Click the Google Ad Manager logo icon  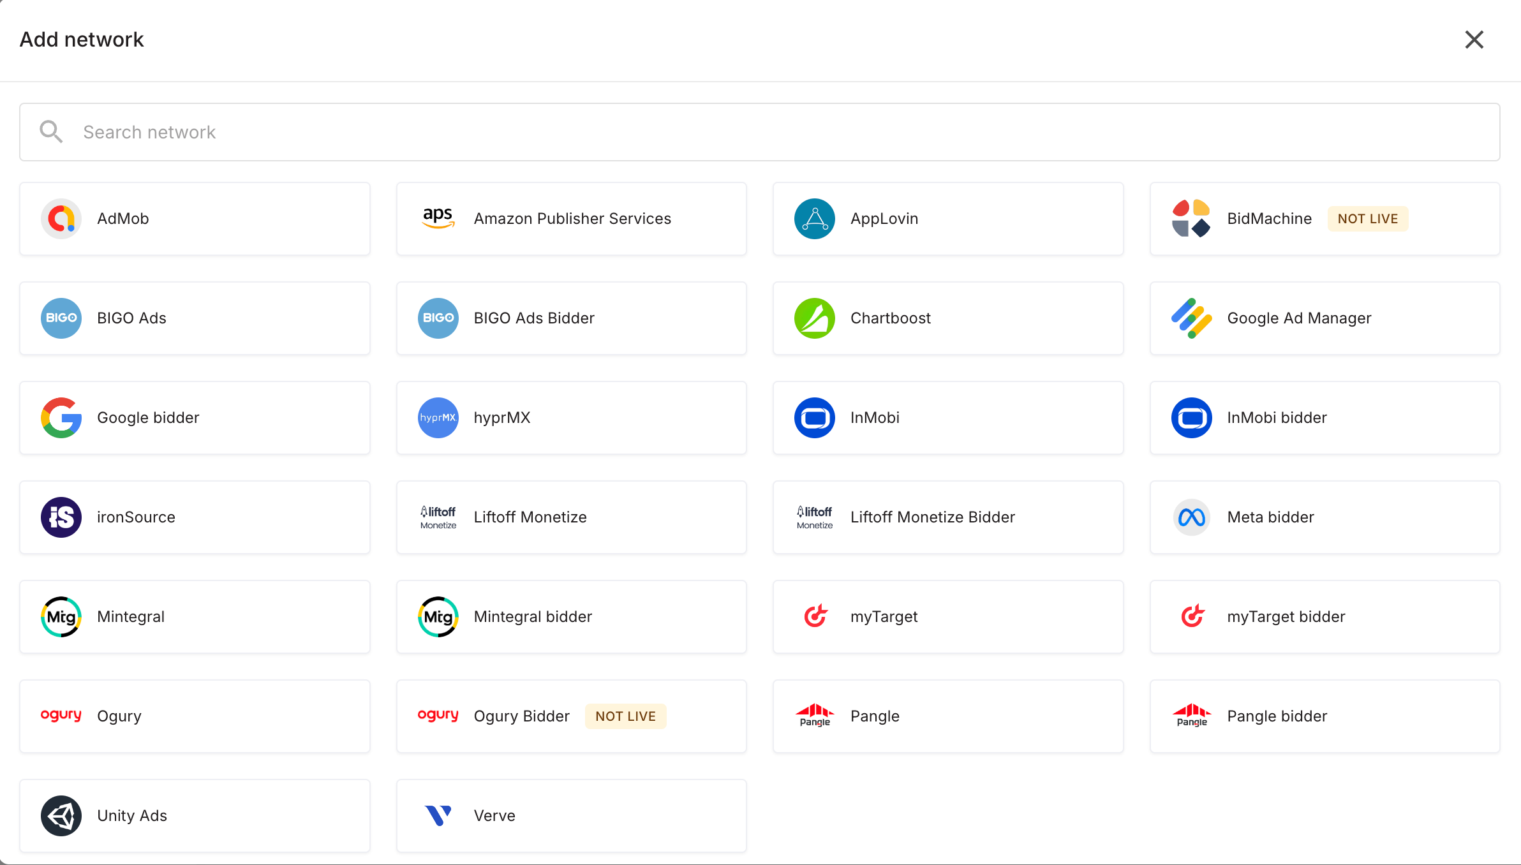[x=1191, y=318]
